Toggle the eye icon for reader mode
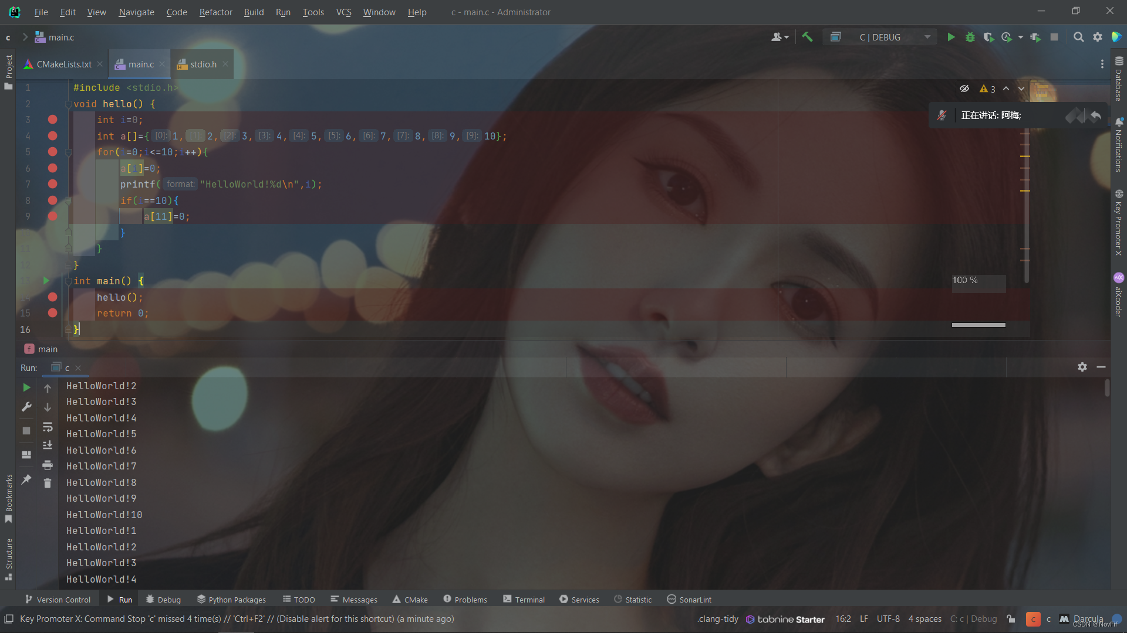1127x633 pixels. point(964,89)
